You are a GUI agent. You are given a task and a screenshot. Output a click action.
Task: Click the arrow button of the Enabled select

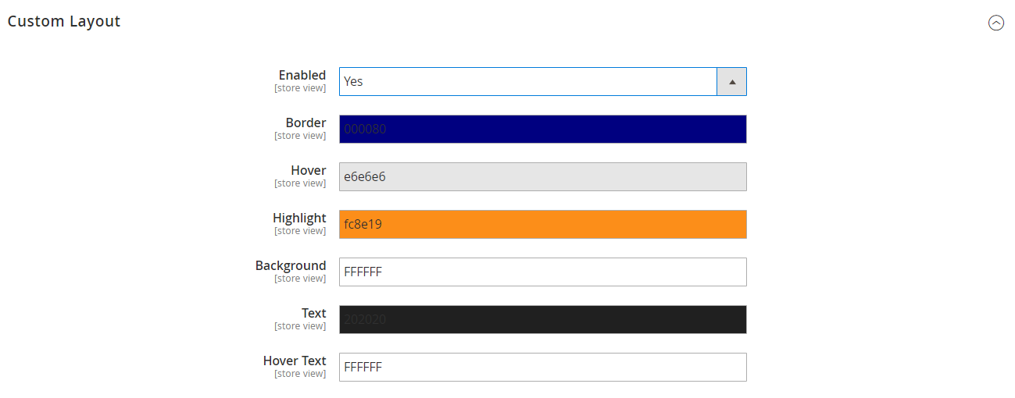click(x=732, y=81)
